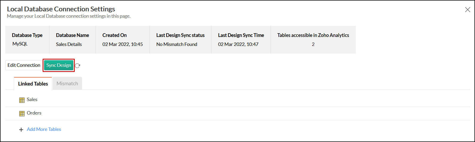Click the Last Design Sync Time value
Viewport: 475px width, 142px height.
point(238,44)
